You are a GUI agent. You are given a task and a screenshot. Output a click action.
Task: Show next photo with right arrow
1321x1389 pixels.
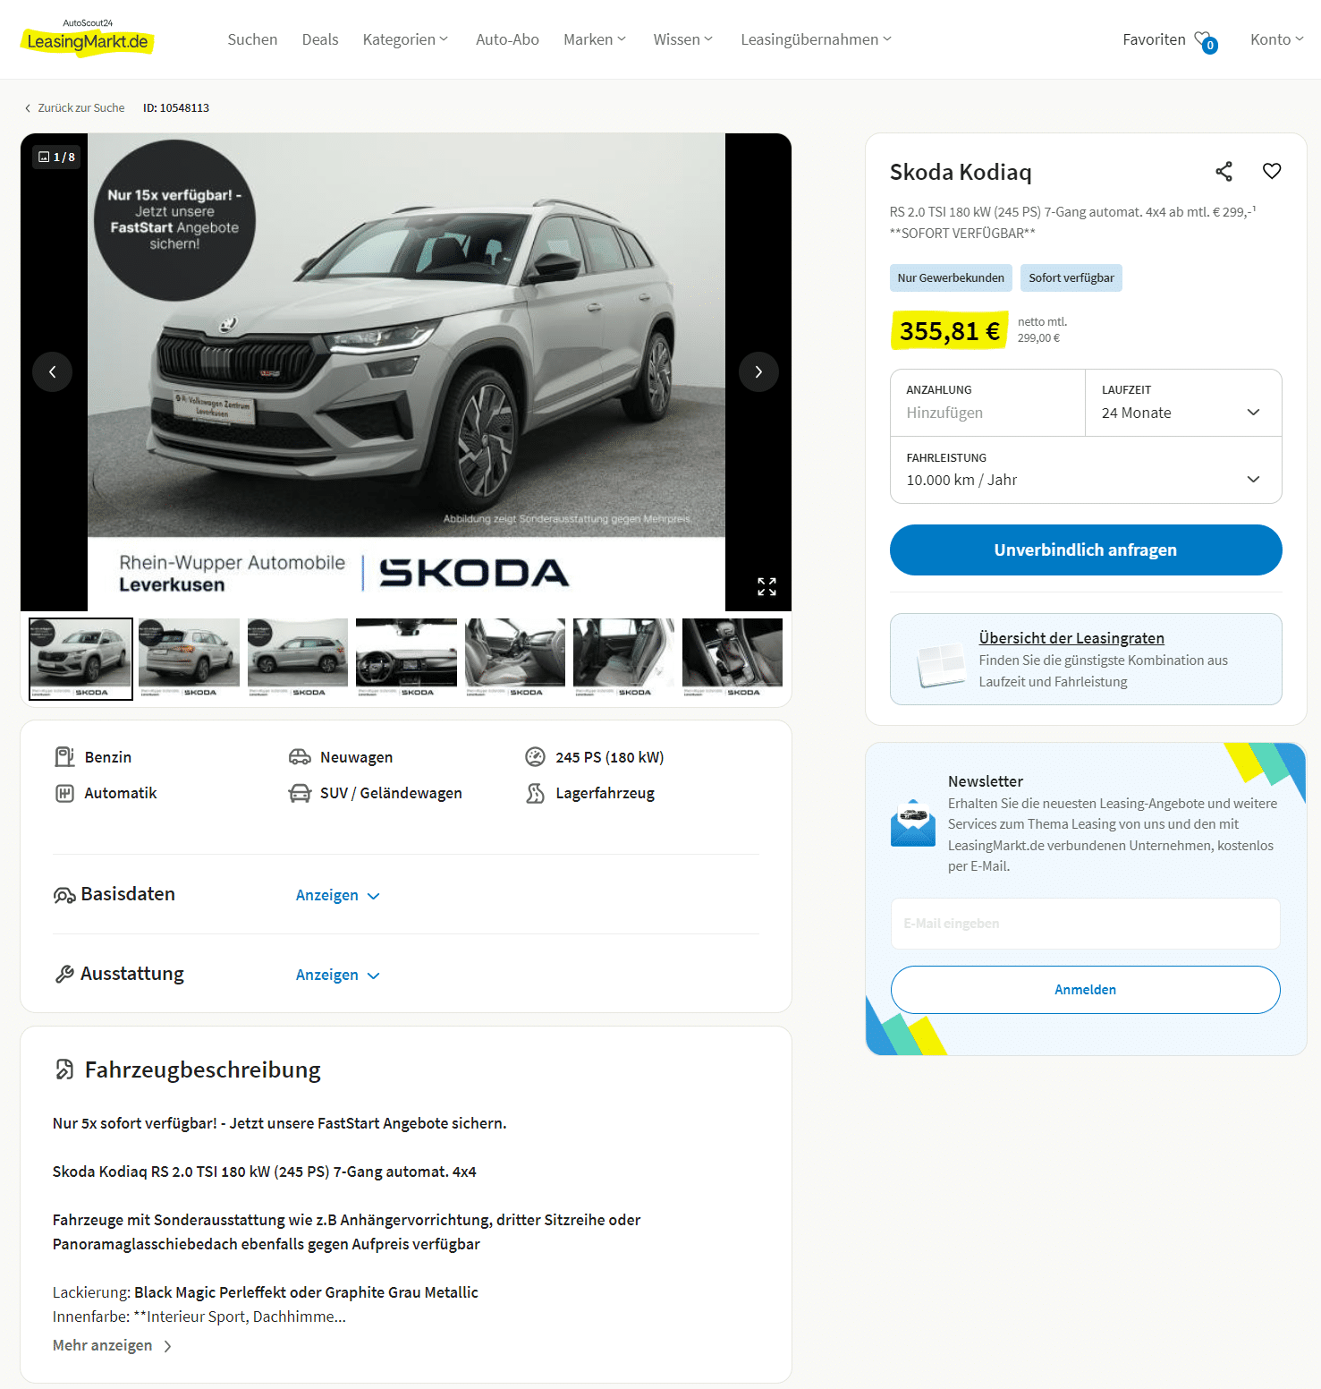(x=758, y=371)
